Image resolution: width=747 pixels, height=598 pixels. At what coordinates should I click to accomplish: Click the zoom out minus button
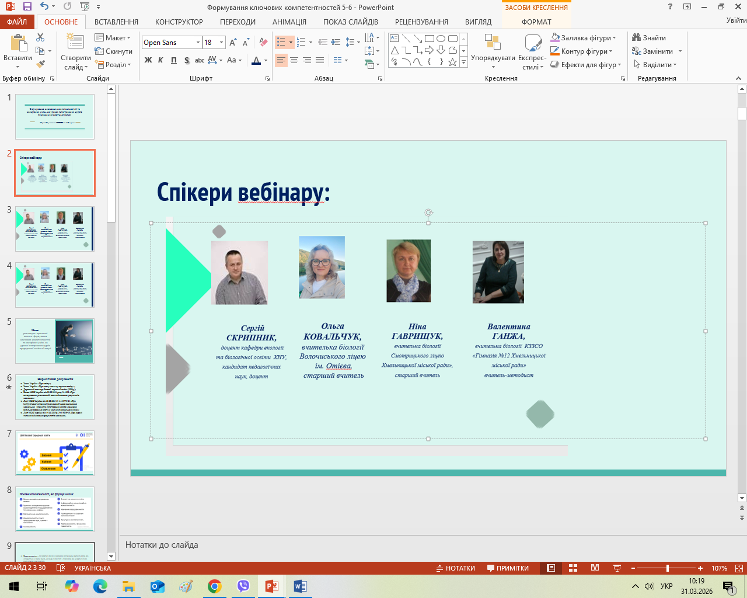coord(634,568)
